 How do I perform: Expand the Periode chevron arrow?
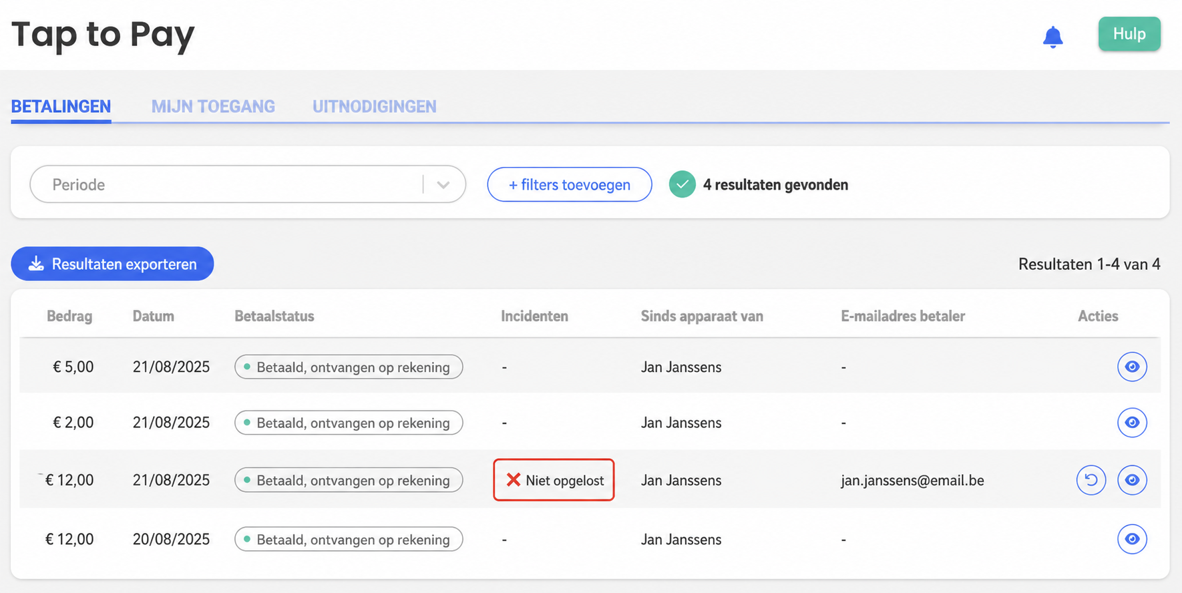click(x=443, y=185)
